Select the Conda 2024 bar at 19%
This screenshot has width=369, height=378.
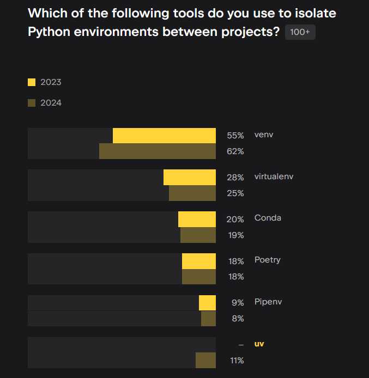click(198, 235)
